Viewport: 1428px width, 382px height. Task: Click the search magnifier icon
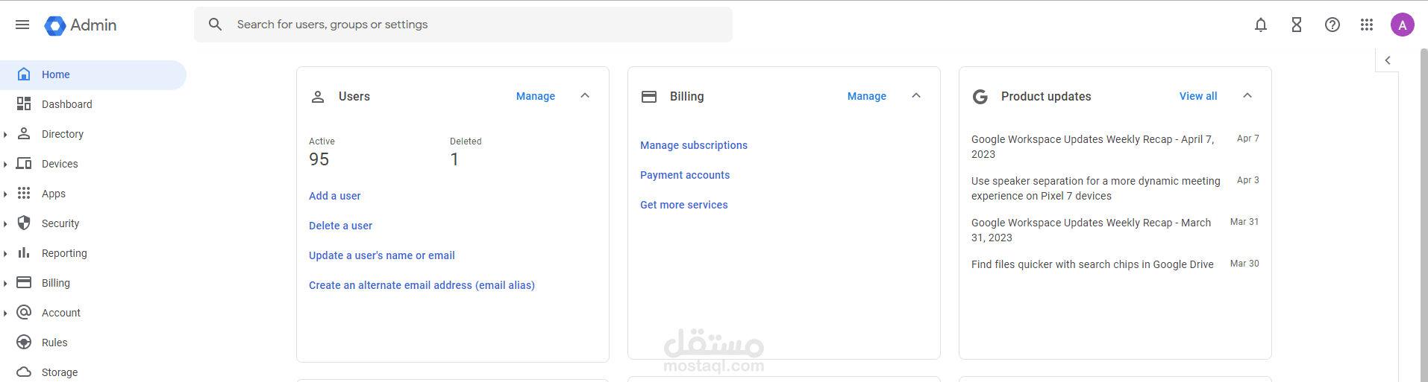click(215, 25)
